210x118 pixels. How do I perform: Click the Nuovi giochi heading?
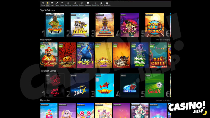(46, 40)
